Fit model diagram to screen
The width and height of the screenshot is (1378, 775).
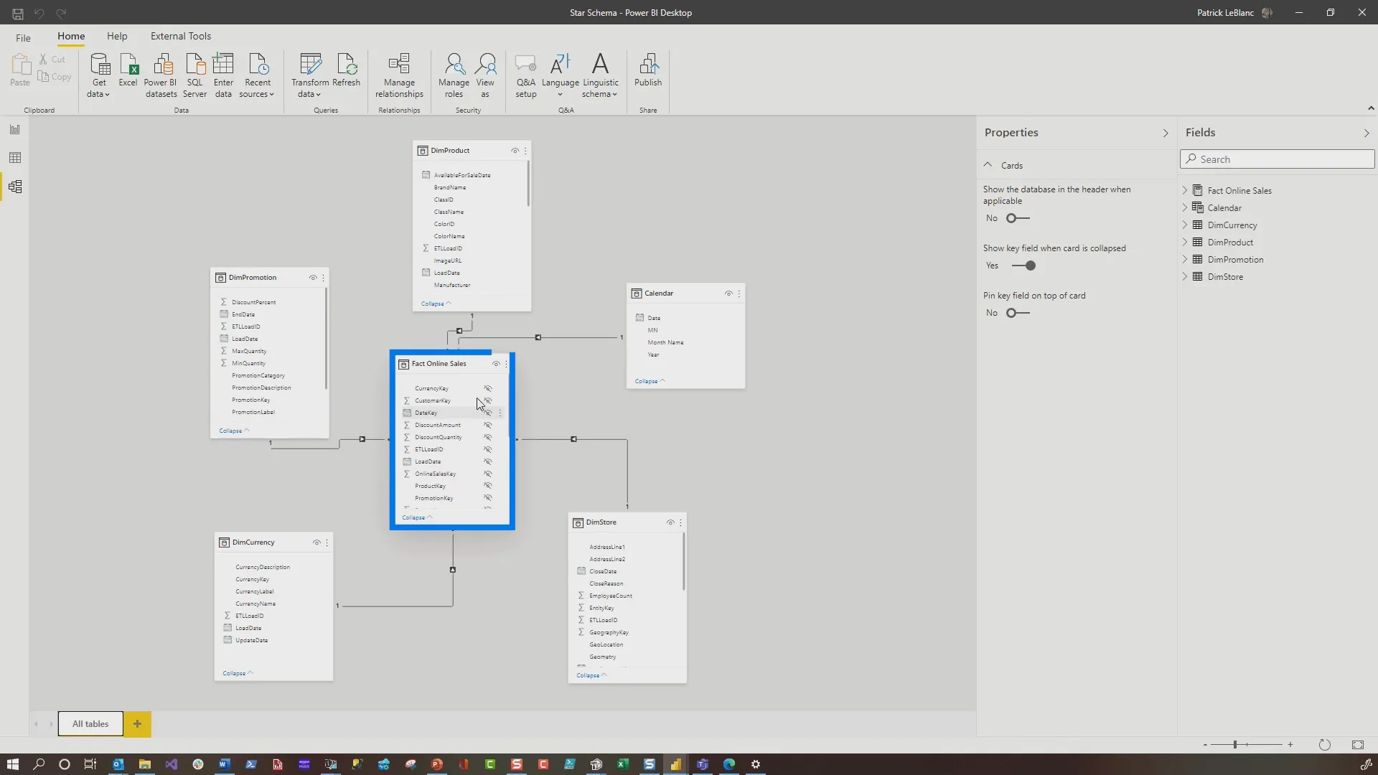(x=1358, y=745)
